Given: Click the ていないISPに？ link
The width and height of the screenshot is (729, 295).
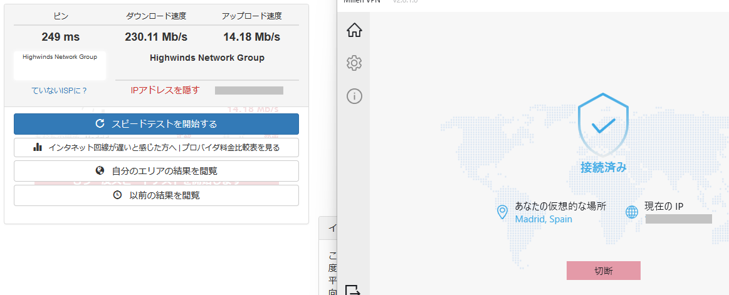Looking at the screenshot, I should coord(60,90).
